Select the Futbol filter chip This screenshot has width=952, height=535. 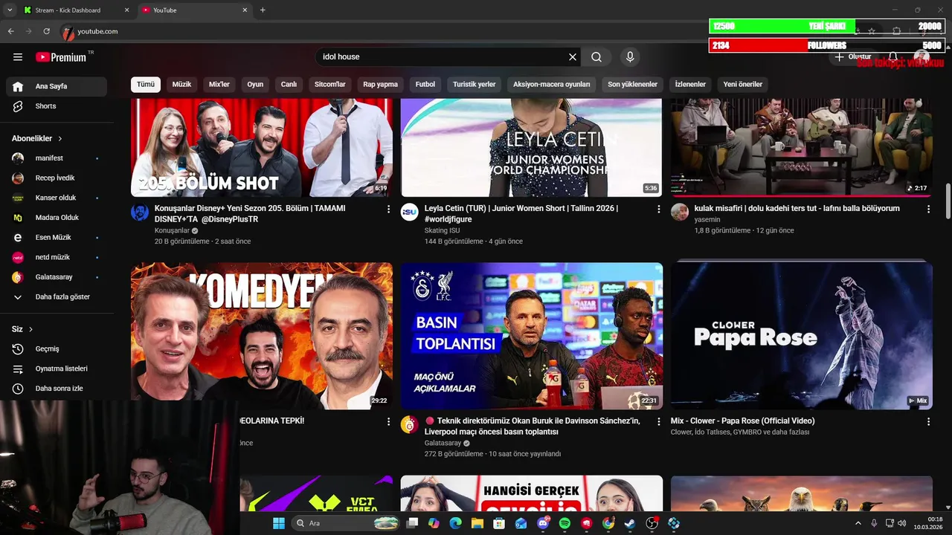(x=425, y=84)
